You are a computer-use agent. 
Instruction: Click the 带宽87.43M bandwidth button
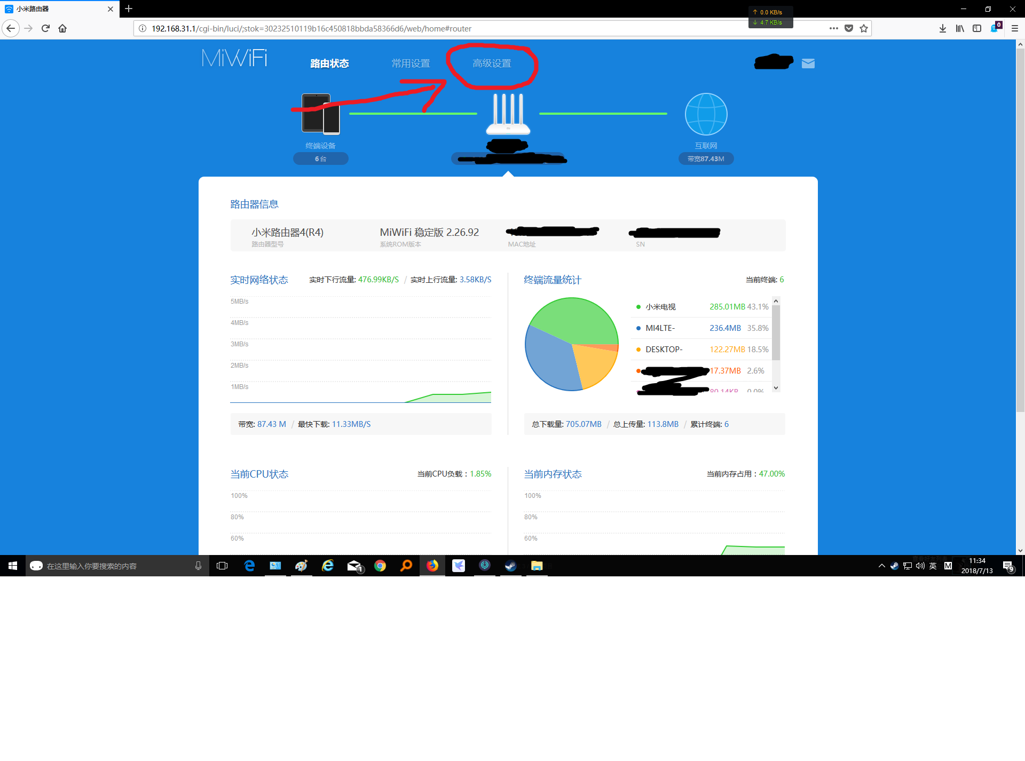tap(706, 158)
